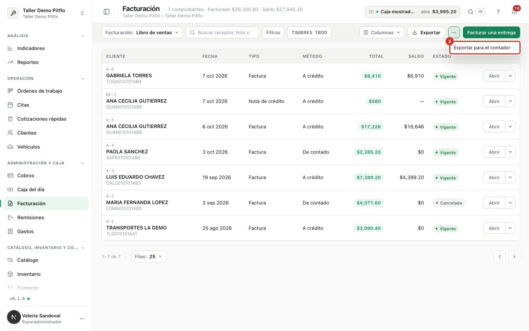Viewport: 529px width, 331px height.
Task: Open Valeria Sandoval user options dots
Action: [x=82, y=318]
